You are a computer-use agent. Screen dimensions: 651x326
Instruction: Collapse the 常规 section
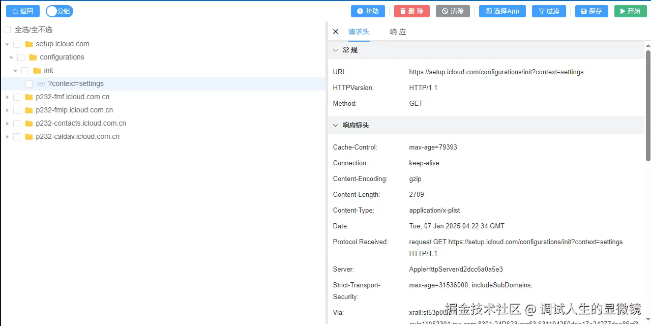pos(336,50)
